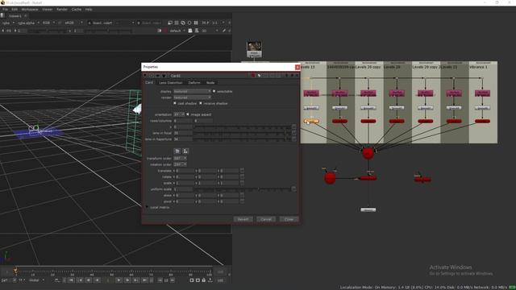Screen dimensions: 516x290
Task: Open the rgba channel layer dropdown
Action: click(x=8, y=23)
